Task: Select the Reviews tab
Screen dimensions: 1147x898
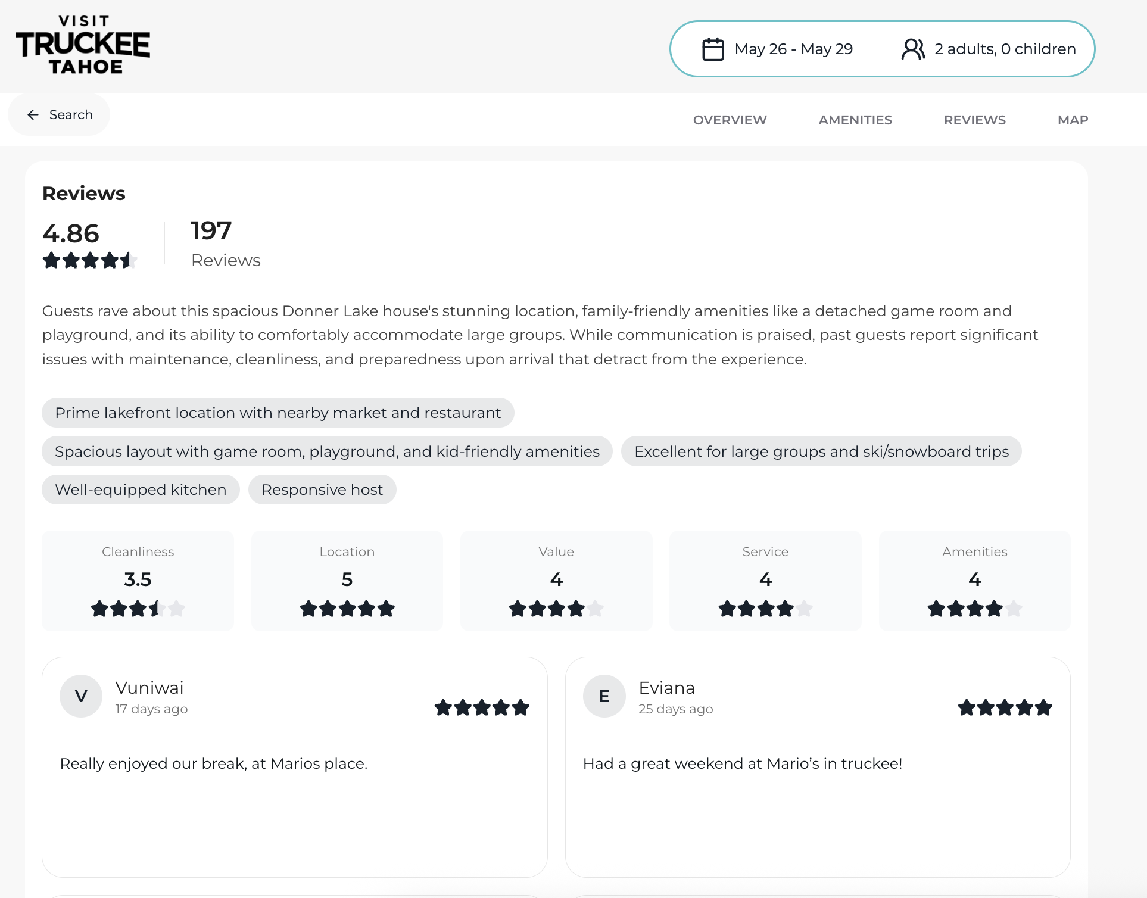Action: (974, 120)
